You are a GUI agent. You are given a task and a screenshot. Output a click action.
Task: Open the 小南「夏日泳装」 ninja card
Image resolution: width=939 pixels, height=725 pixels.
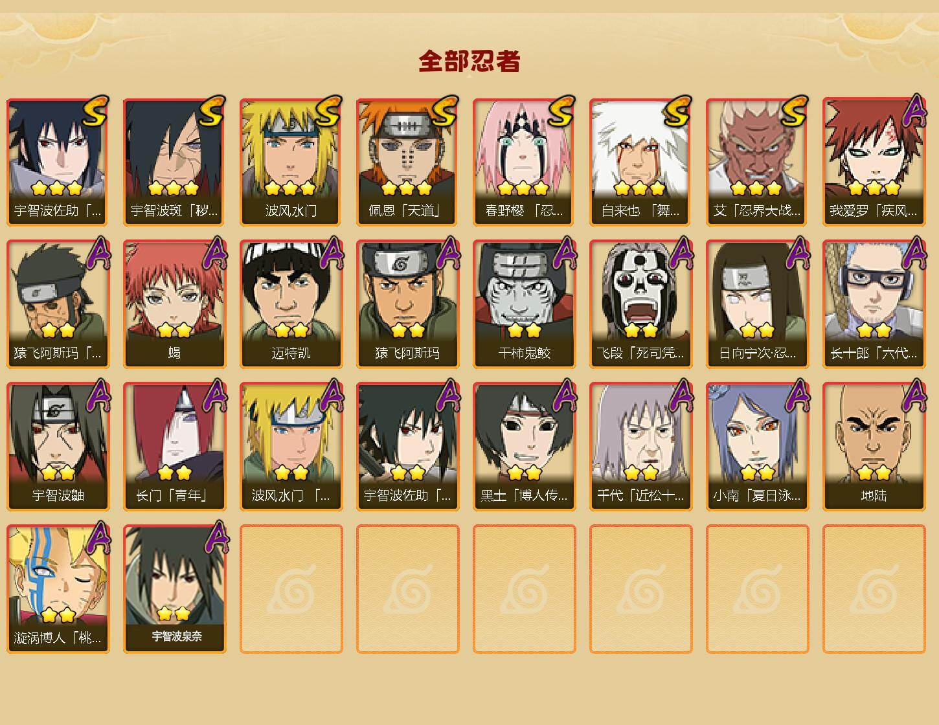pos(757,447)
